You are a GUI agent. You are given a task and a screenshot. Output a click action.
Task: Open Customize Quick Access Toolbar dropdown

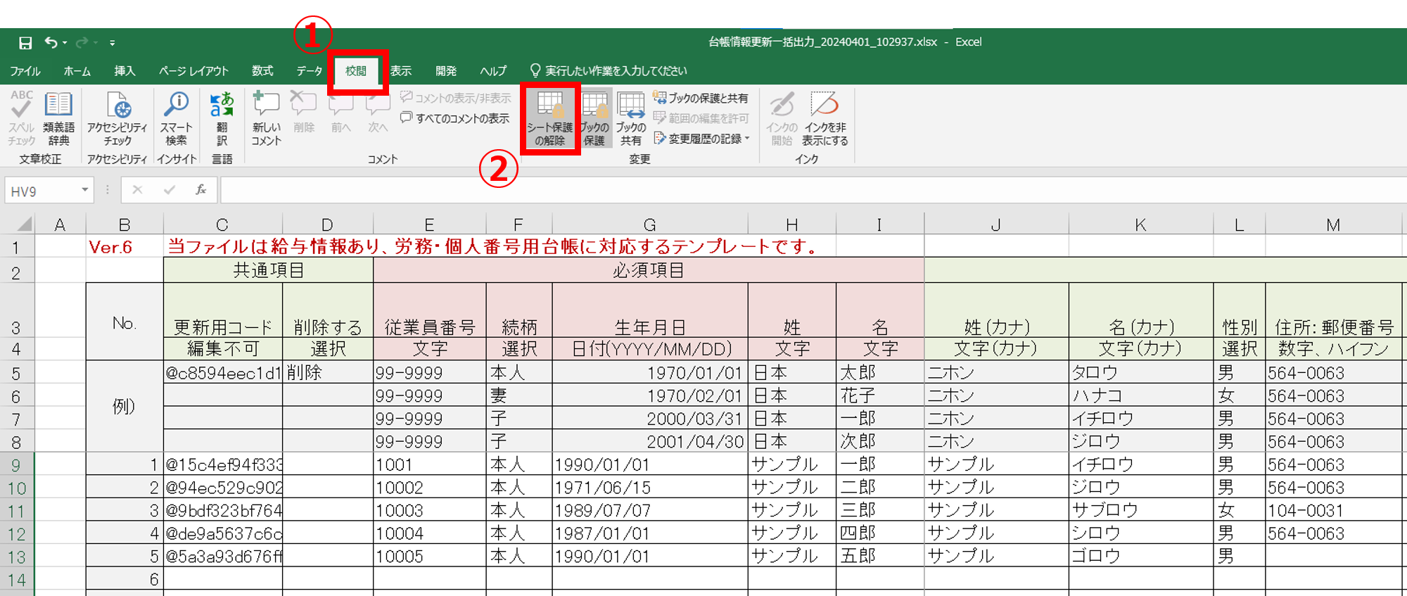click(113, 43)
